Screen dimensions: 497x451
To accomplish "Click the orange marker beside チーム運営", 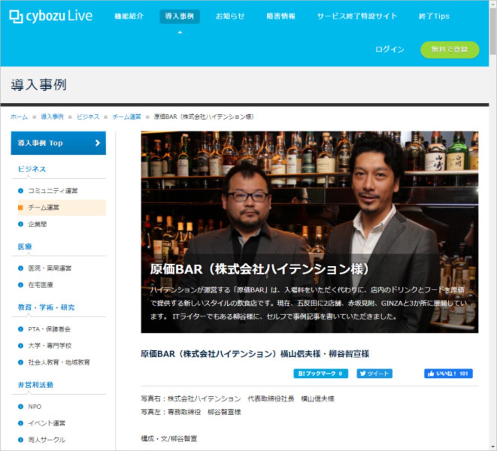I will 20,207.
